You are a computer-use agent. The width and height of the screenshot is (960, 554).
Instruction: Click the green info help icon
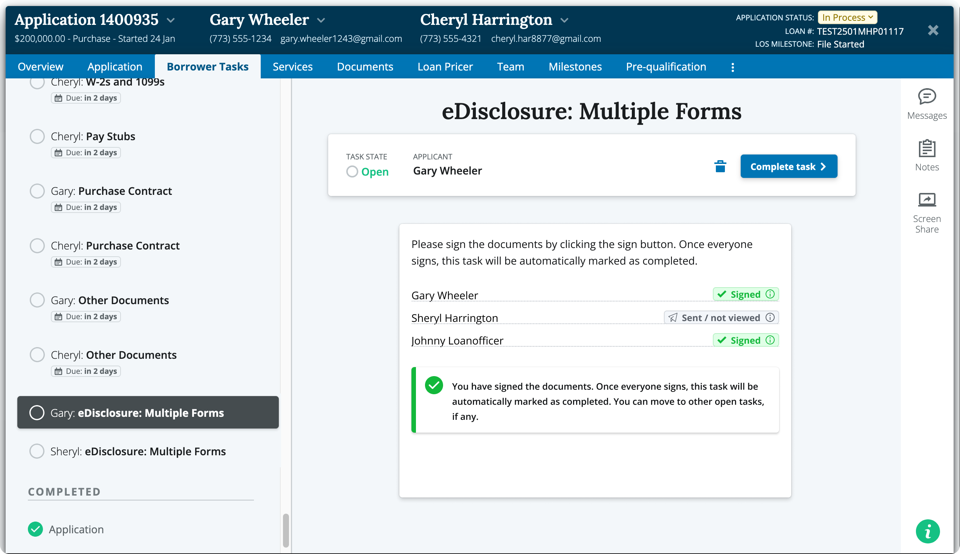927,531
